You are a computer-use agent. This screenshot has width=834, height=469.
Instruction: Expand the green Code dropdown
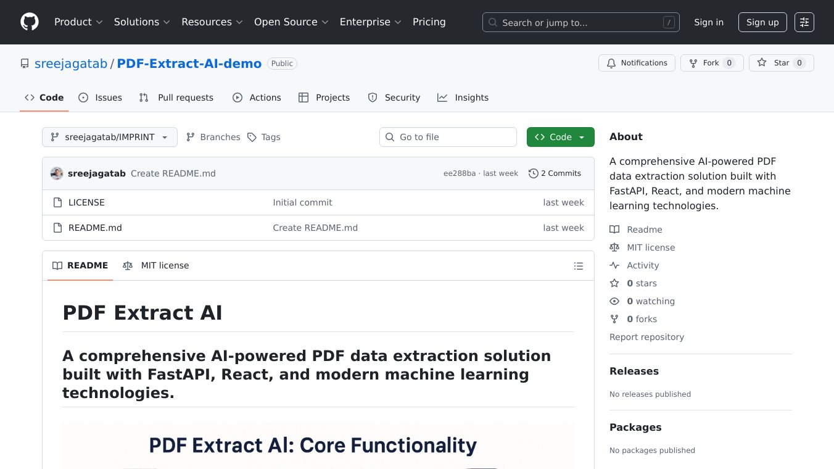560,137
